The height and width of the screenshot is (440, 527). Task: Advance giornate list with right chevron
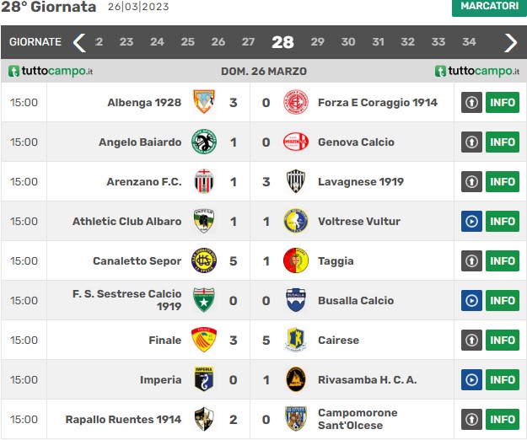click(x=510, y=42)
